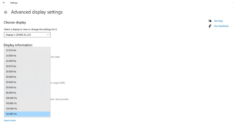Select 120.000 Hz refresh rate
This screenshot has width=233, height=129.
coord(27,109)
